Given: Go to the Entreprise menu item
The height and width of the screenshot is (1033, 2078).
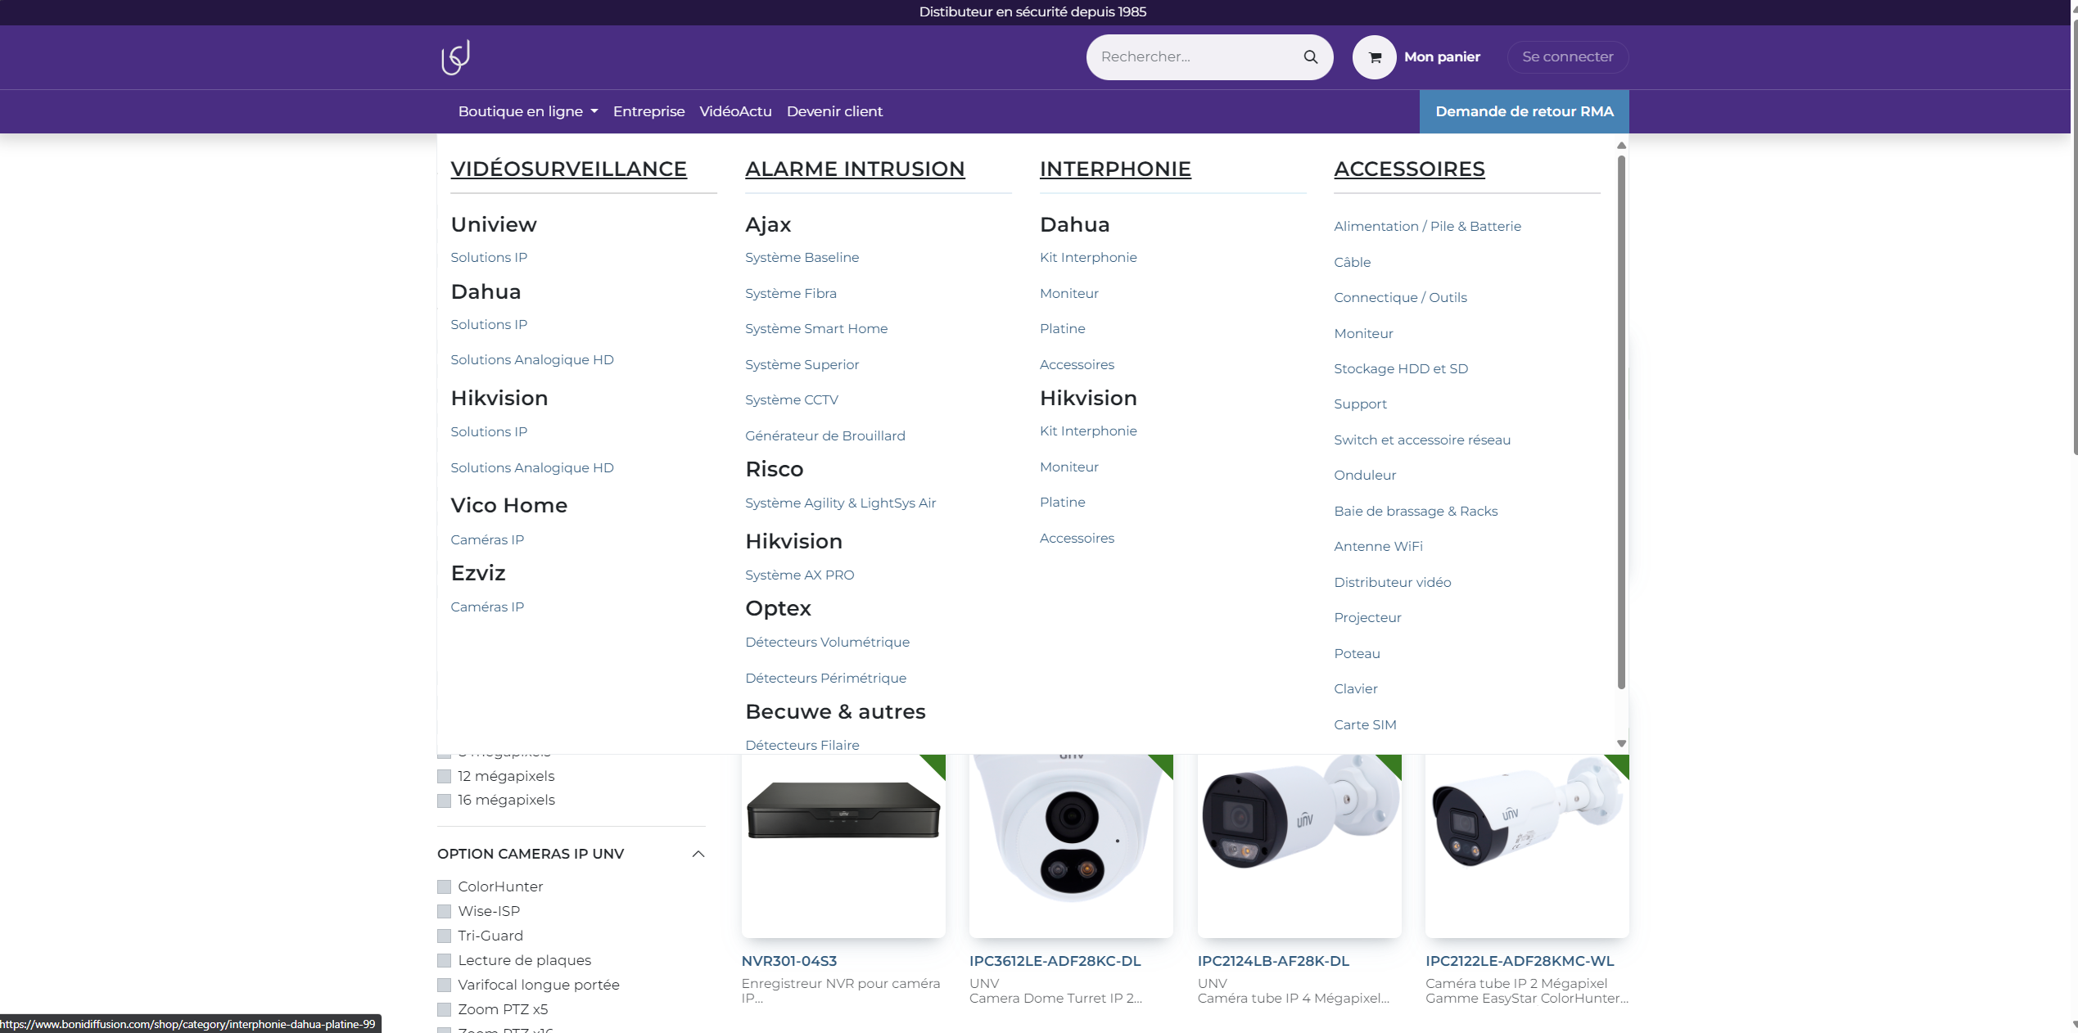Looking at the screenshot, I should (x=648, y=111).
